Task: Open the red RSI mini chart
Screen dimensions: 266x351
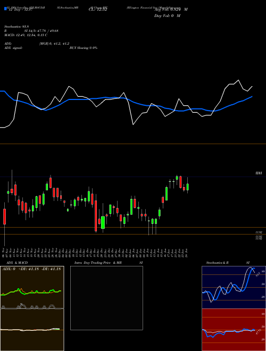Action: [234, 330]
